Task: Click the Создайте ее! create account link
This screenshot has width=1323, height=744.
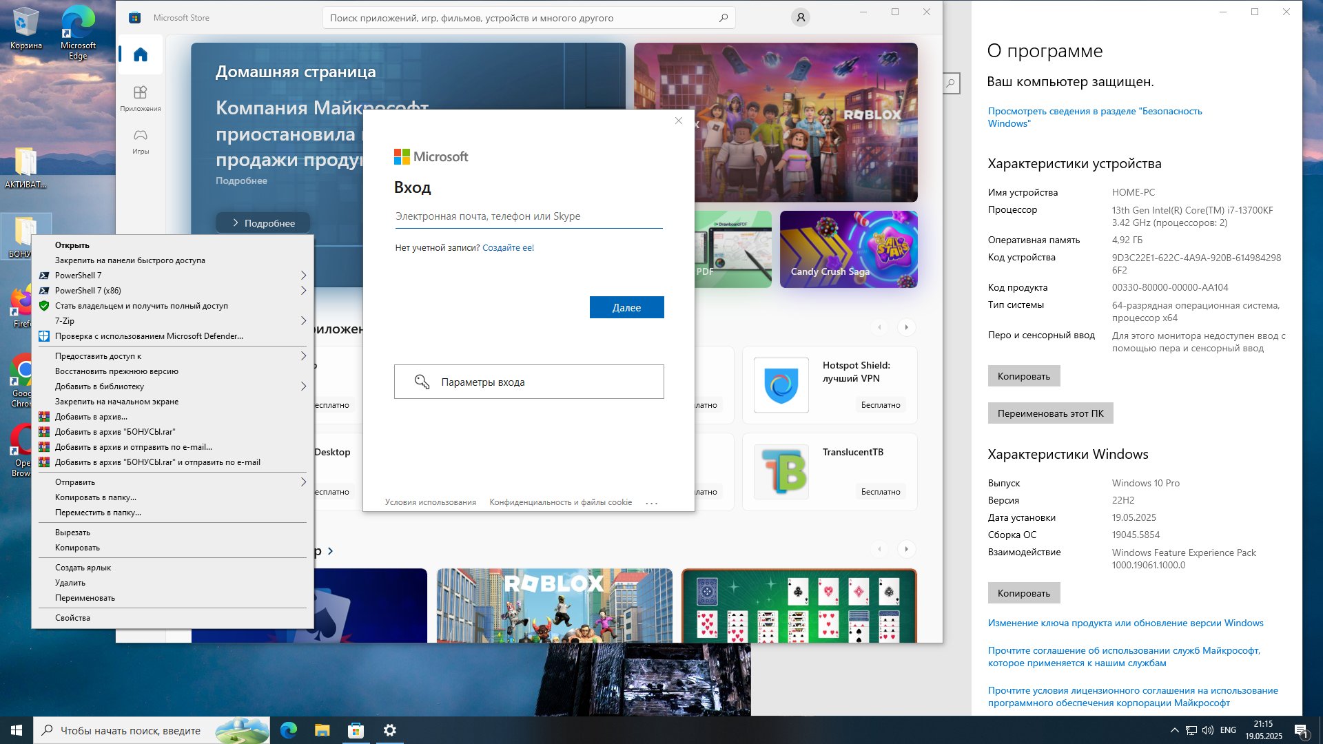Action: coord(508,248)
